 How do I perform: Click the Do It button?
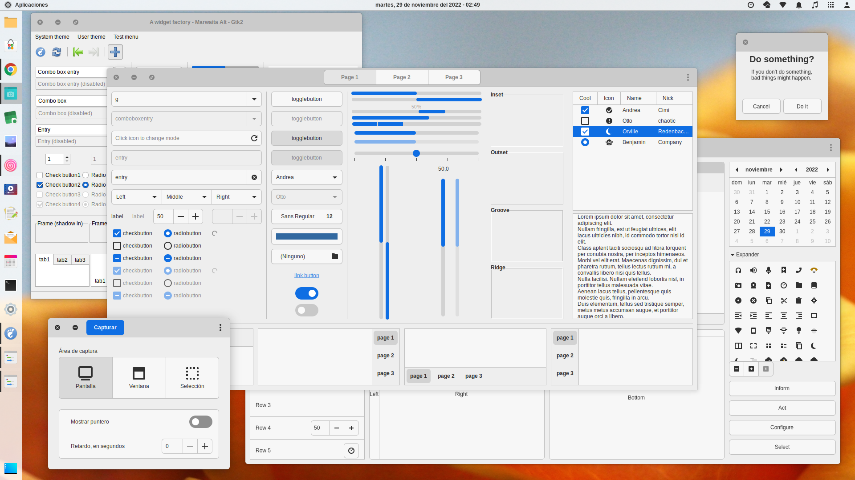(802, 106)
